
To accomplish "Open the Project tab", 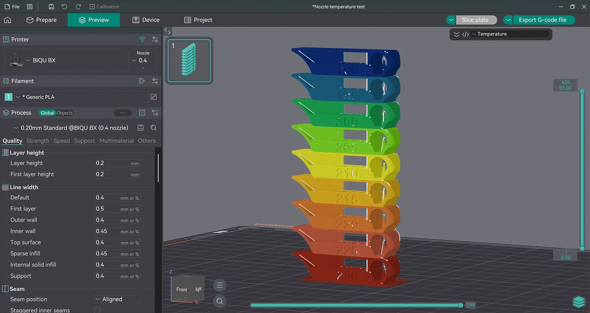I will pyautogui.click(x=198, y=20).
